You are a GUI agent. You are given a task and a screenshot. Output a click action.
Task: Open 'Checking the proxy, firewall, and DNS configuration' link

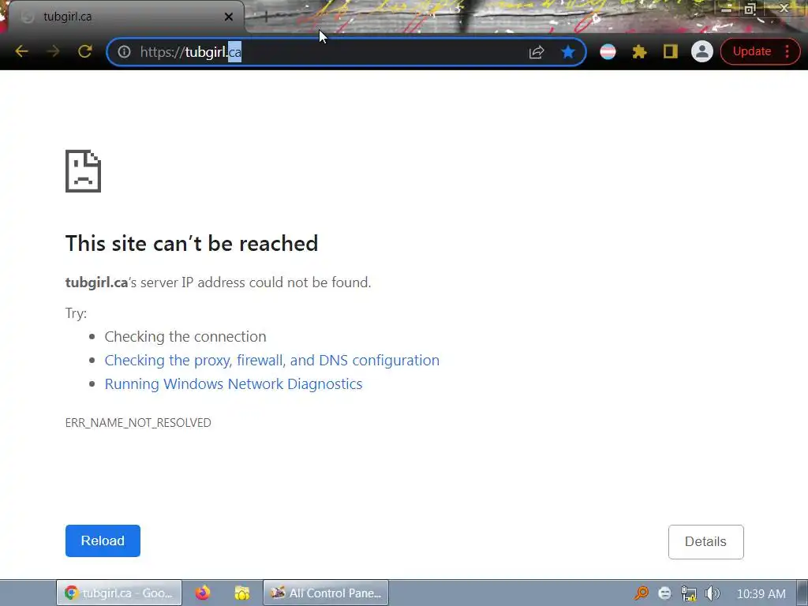tap(272, 360)
